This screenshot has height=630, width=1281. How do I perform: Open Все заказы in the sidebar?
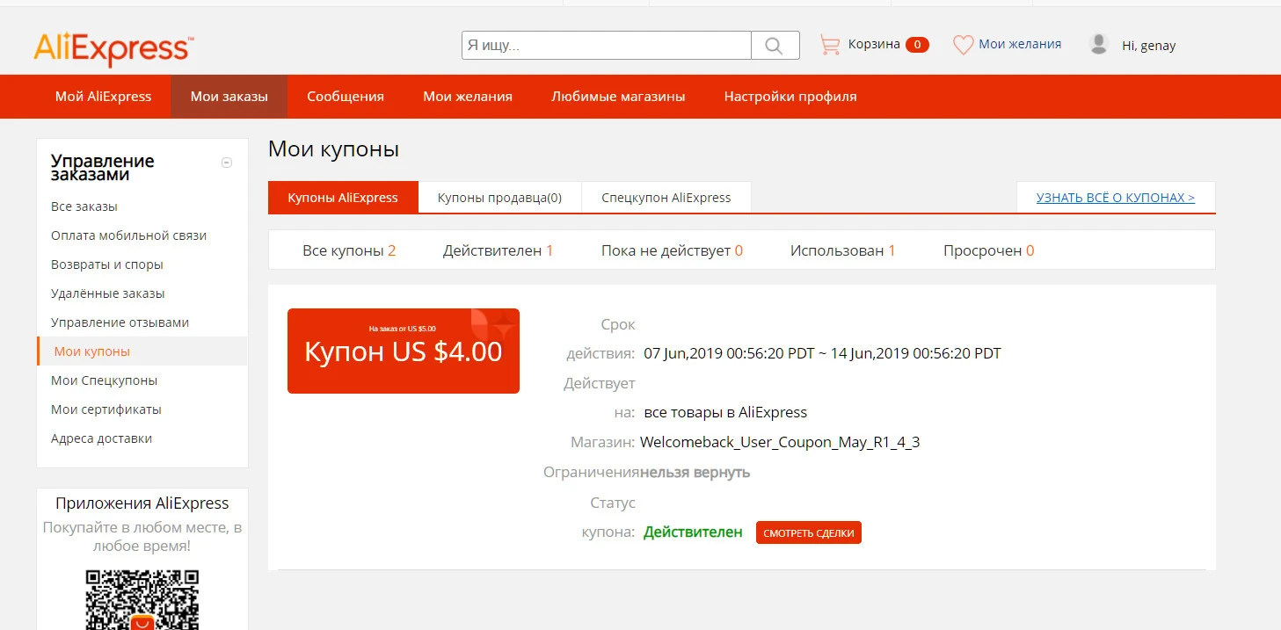[x=84, y=206]
